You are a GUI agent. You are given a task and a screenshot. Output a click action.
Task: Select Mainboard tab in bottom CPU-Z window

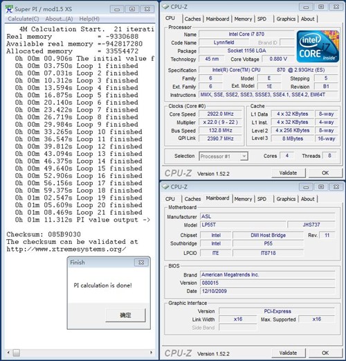pos(217,198)
